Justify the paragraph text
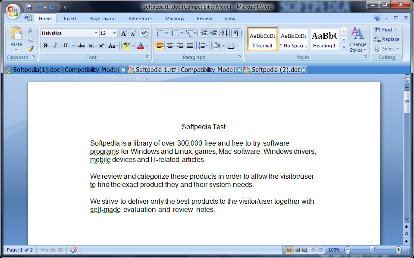Screen dimensions: 414x258 (x=190, y=46)
